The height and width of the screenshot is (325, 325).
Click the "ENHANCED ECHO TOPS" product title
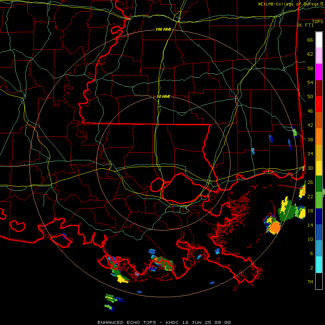click(x=127, y=322)
